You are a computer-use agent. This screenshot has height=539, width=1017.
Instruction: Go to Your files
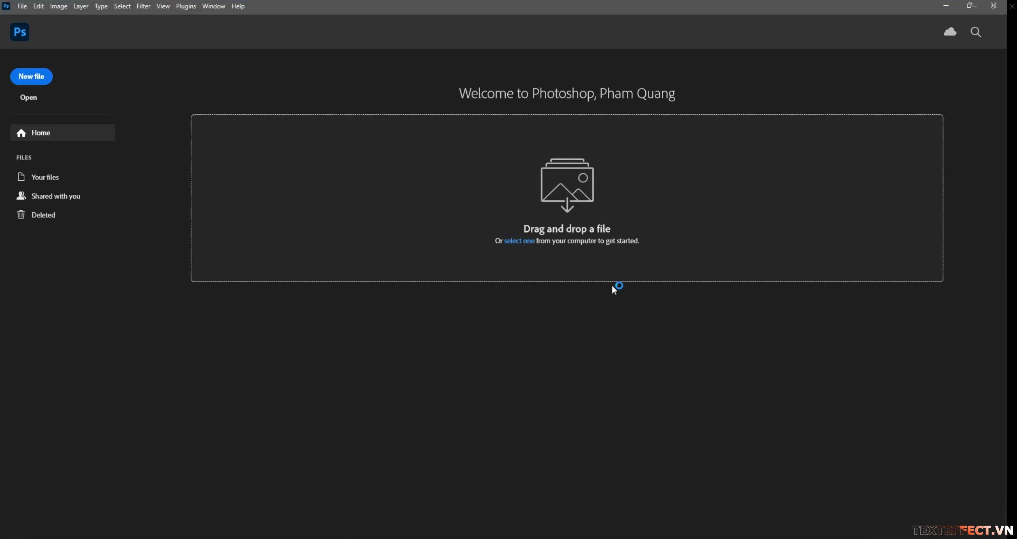click(x=45, y=177)
